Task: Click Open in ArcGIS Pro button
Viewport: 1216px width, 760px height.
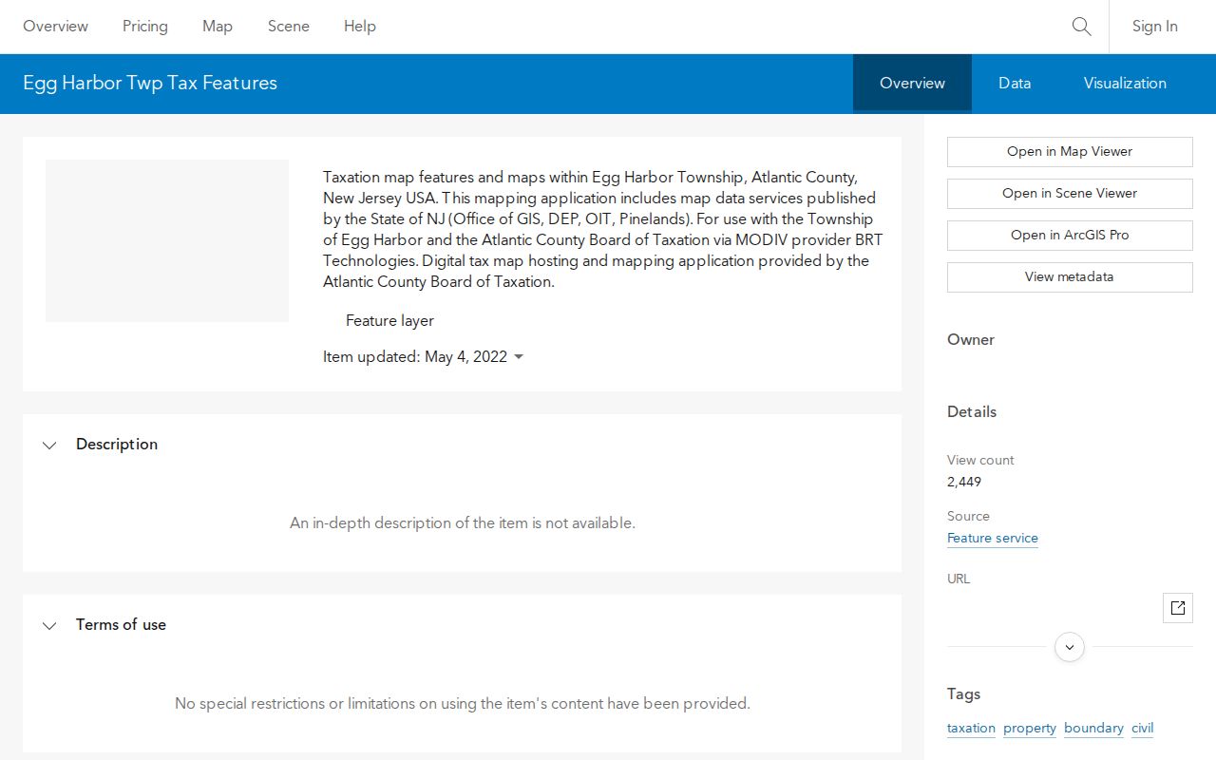Action: (x=1070, y=236)
